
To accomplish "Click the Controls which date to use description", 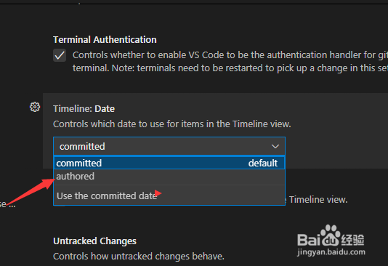I will click(172, 124).
